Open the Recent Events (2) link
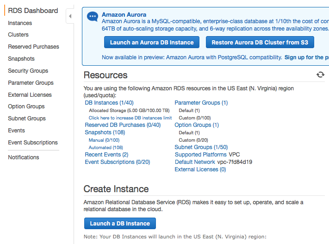This screenshot has width=329, height=244. point(106,155)
